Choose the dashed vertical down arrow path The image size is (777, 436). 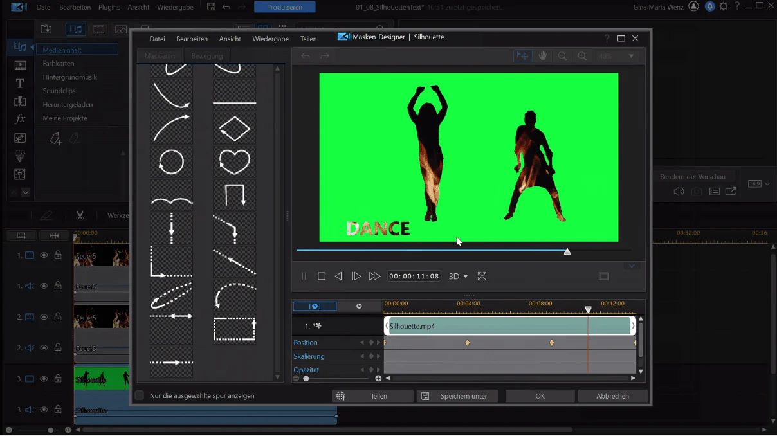click(x=171, y=228)
